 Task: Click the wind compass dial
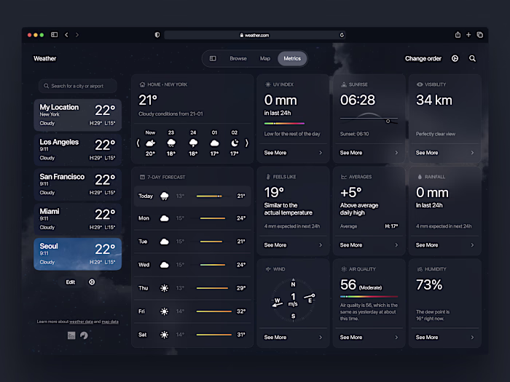pyautogui.click(x=293, y=300)
